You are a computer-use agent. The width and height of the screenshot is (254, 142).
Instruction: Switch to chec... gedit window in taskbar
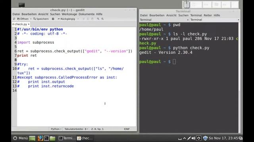pos(85,138)
